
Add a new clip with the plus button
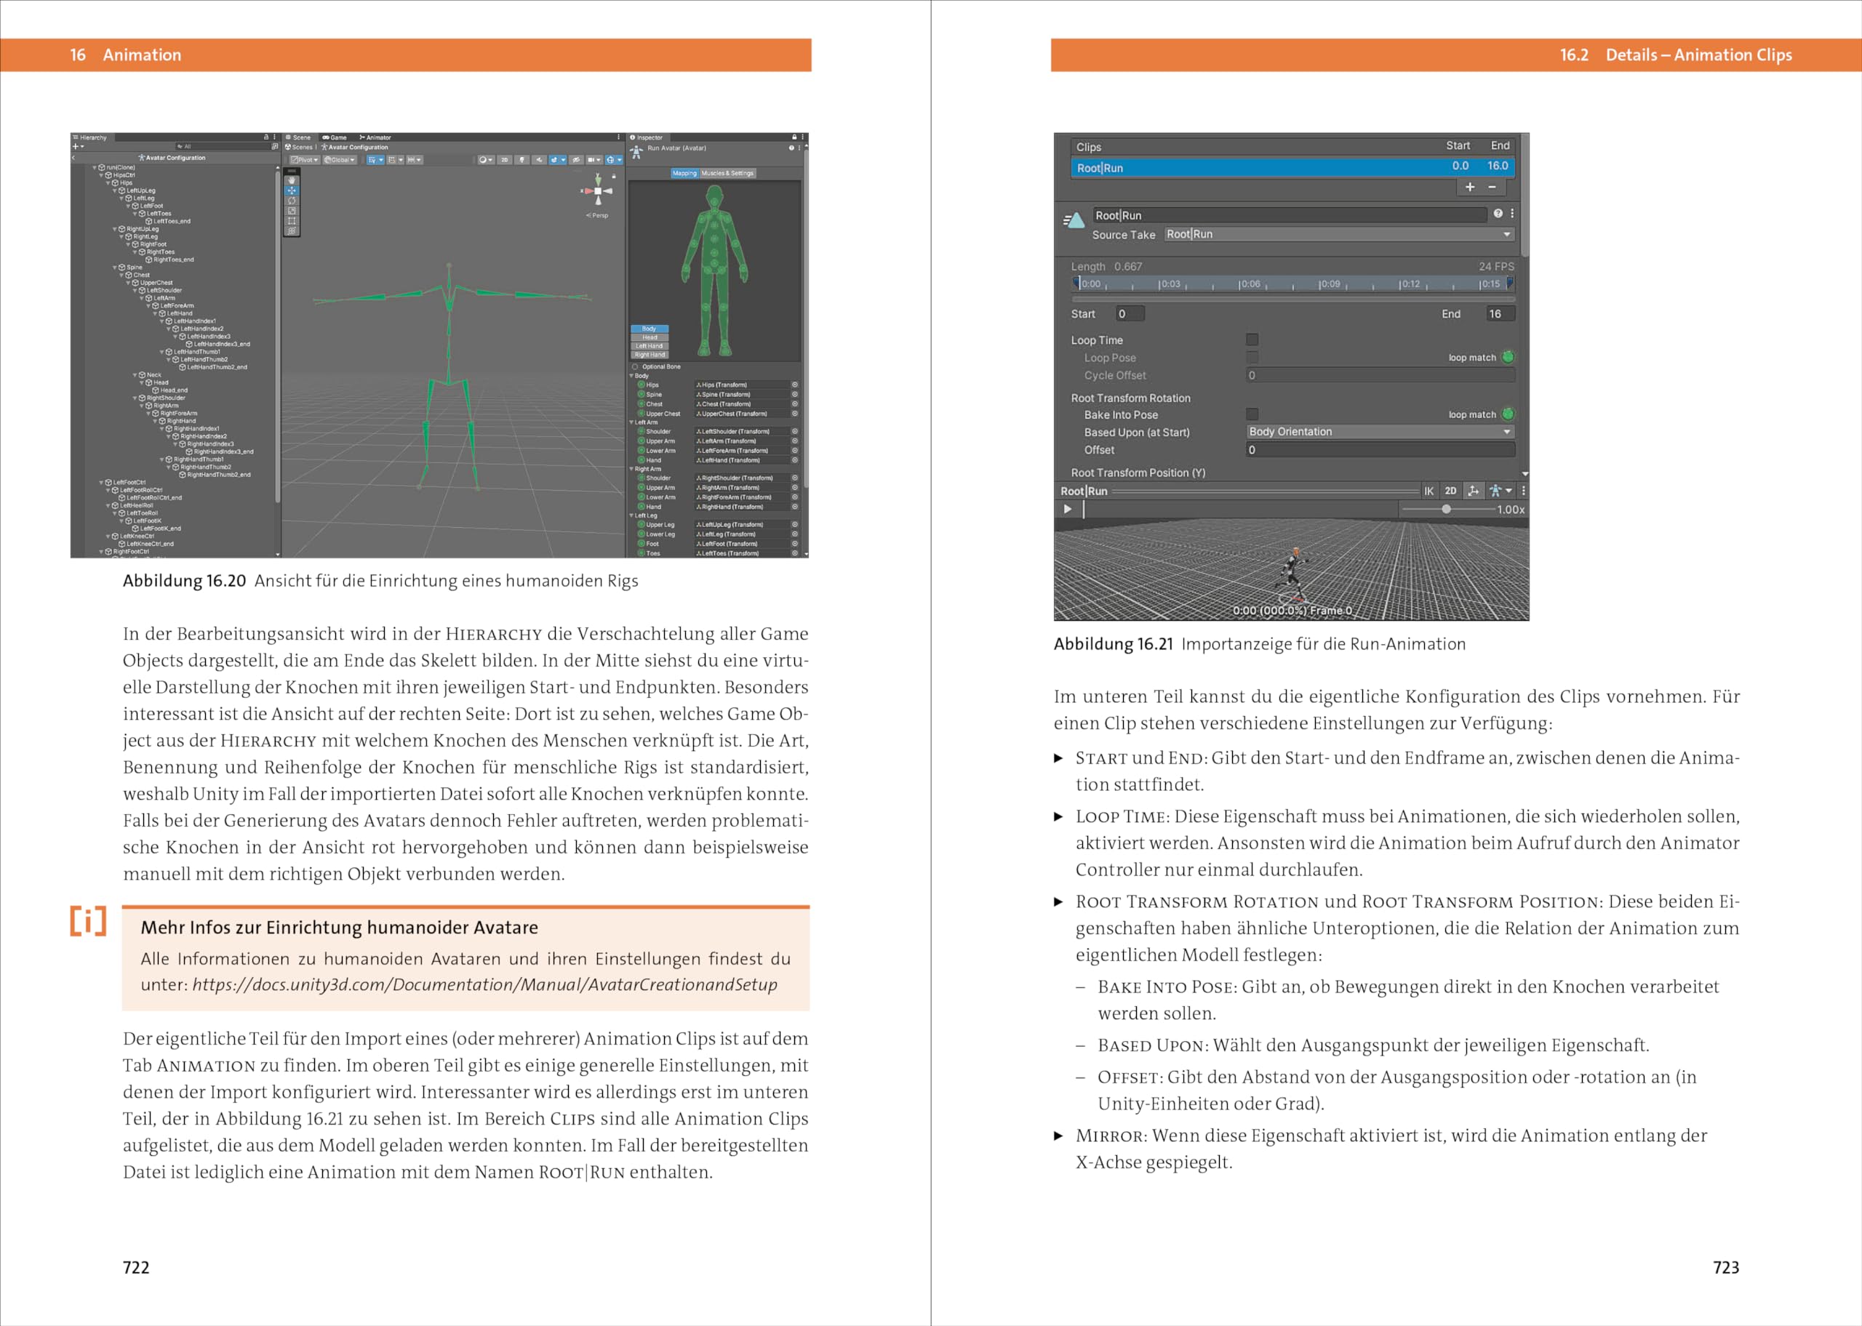pos(1470,187)
